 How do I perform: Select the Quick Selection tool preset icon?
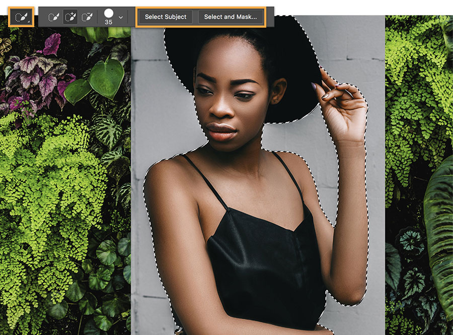21,17
